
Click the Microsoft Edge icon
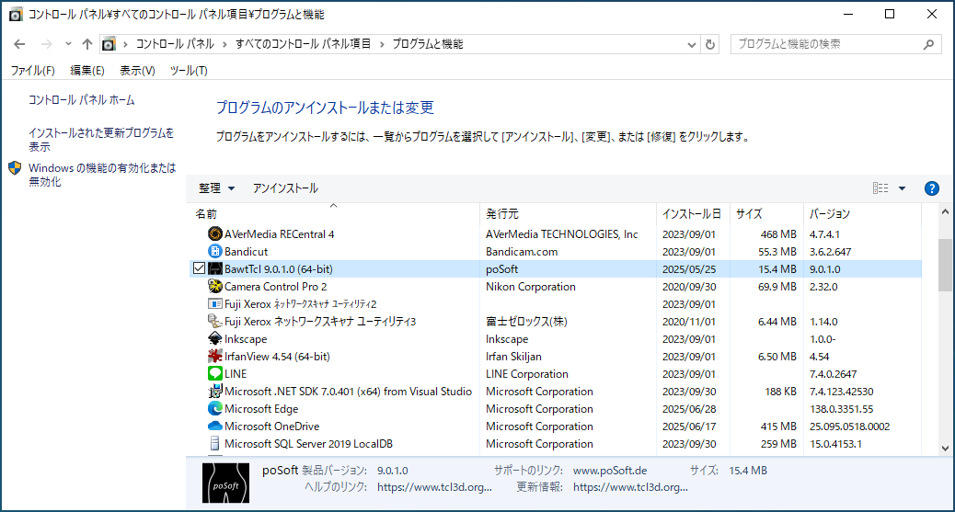[x=214, y=408]
